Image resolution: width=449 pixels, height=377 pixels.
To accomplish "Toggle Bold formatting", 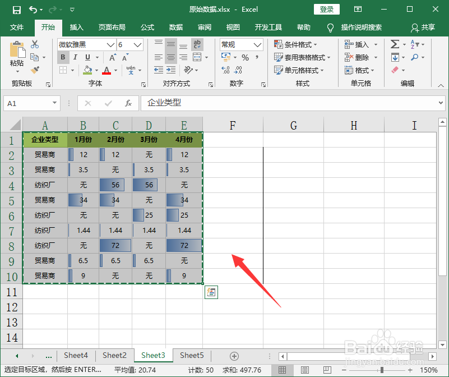I will (x=63, y=57).
